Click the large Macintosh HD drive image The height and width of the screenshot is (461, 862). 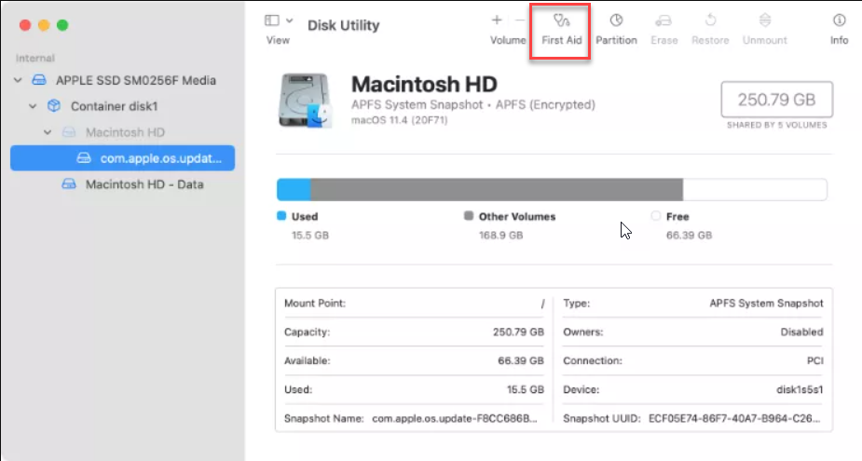point(305,101)
